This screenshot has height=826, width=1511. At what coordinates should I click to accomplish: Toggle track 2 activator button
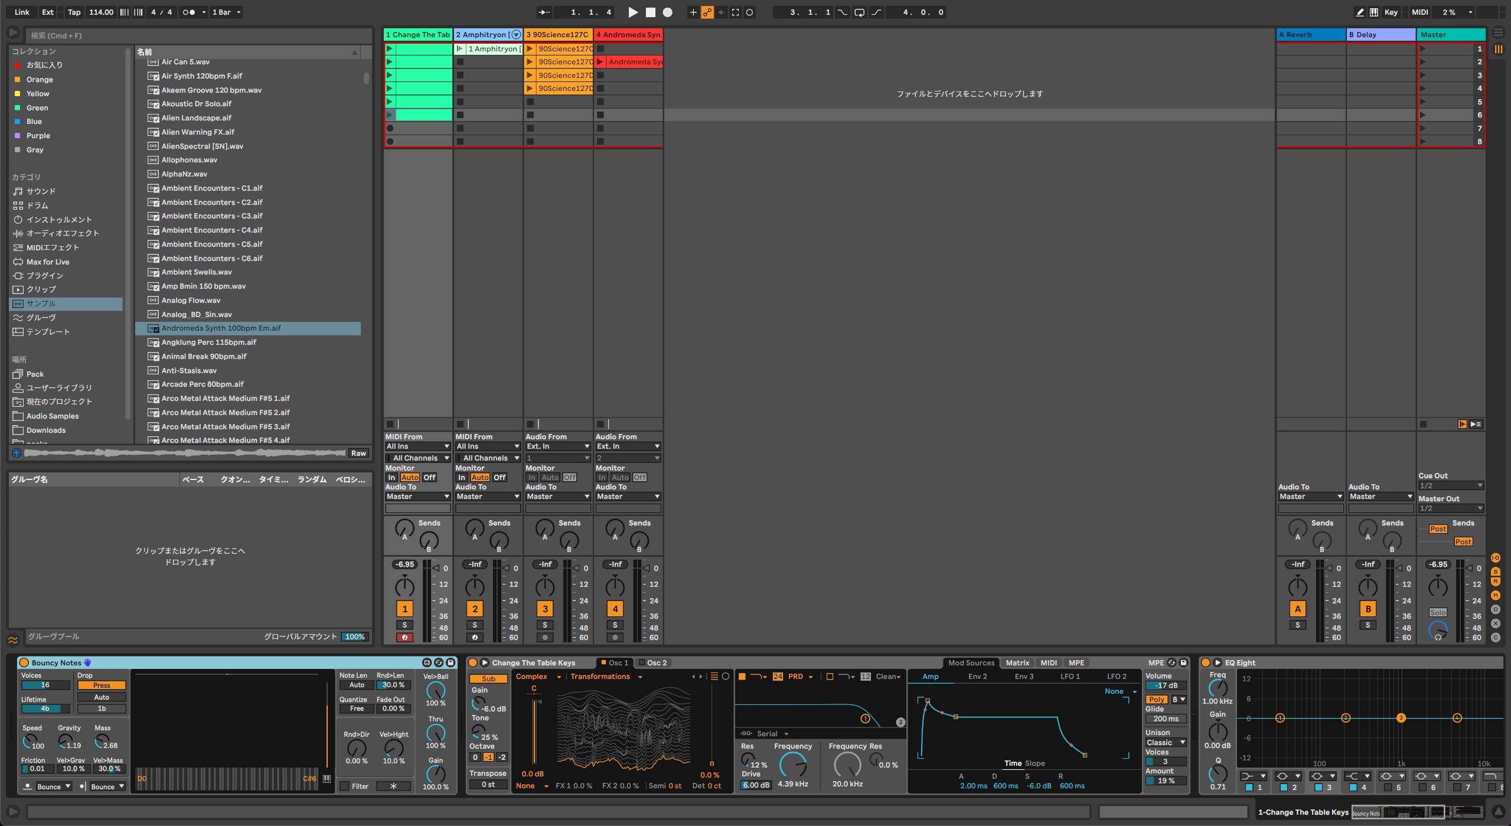(475, 608)
